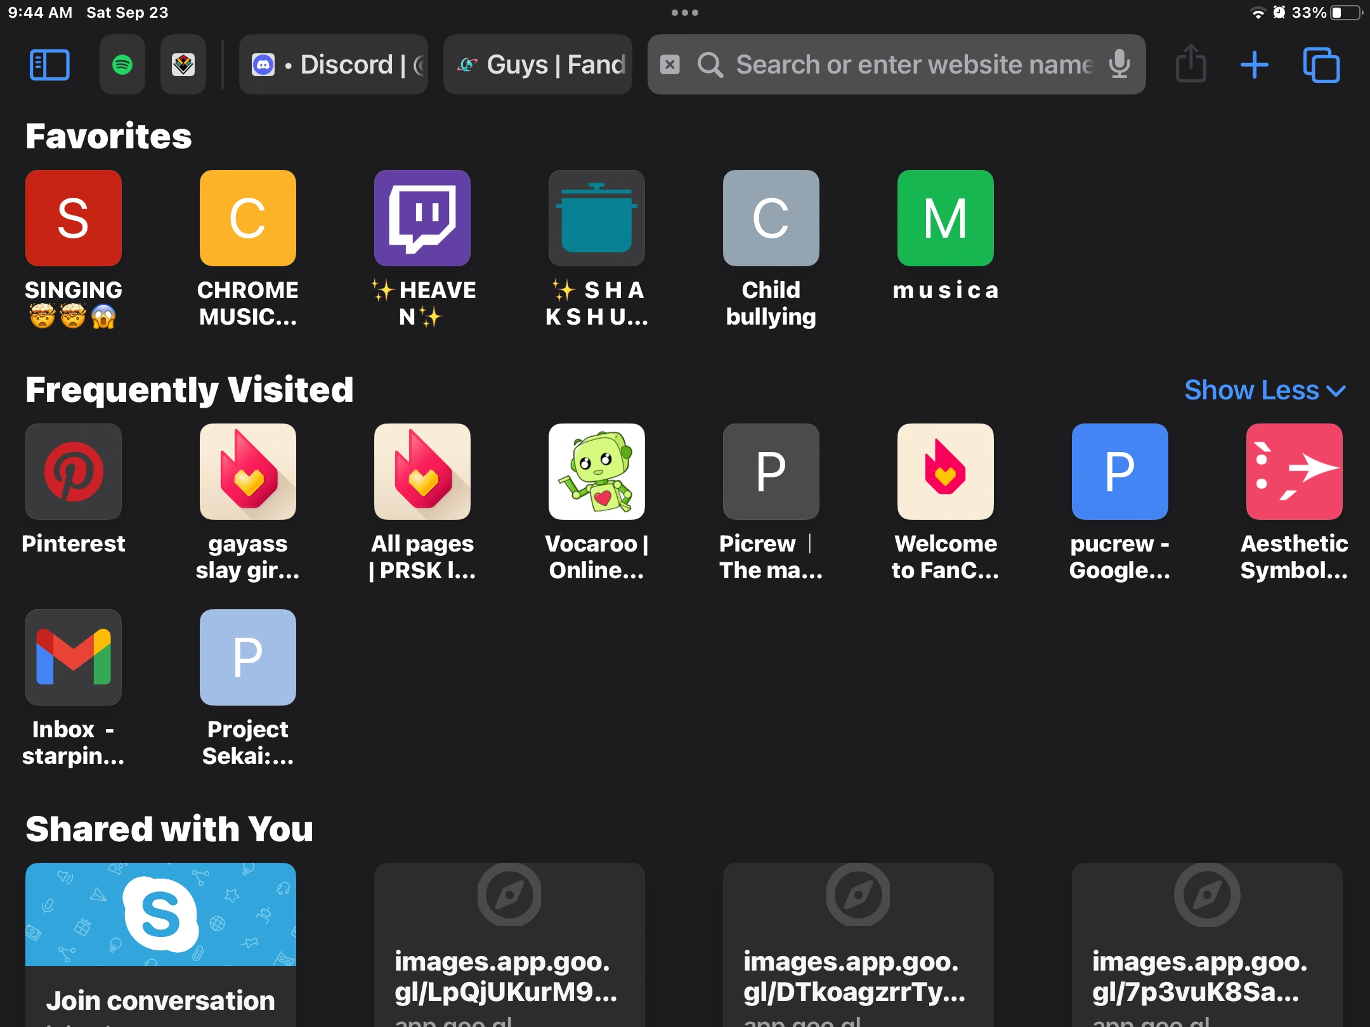Open the tab overview icon
The width and height of the screenshot is (1370, 1027).
pos(1321,65)
